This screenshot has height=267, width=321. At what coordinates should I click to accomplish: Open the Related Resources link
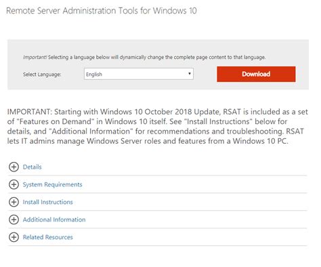coord(48,237)
